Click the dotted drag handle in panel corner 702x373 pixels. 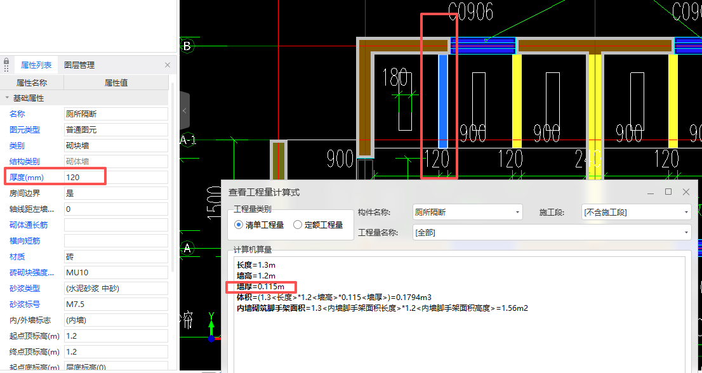coord(6,68)
